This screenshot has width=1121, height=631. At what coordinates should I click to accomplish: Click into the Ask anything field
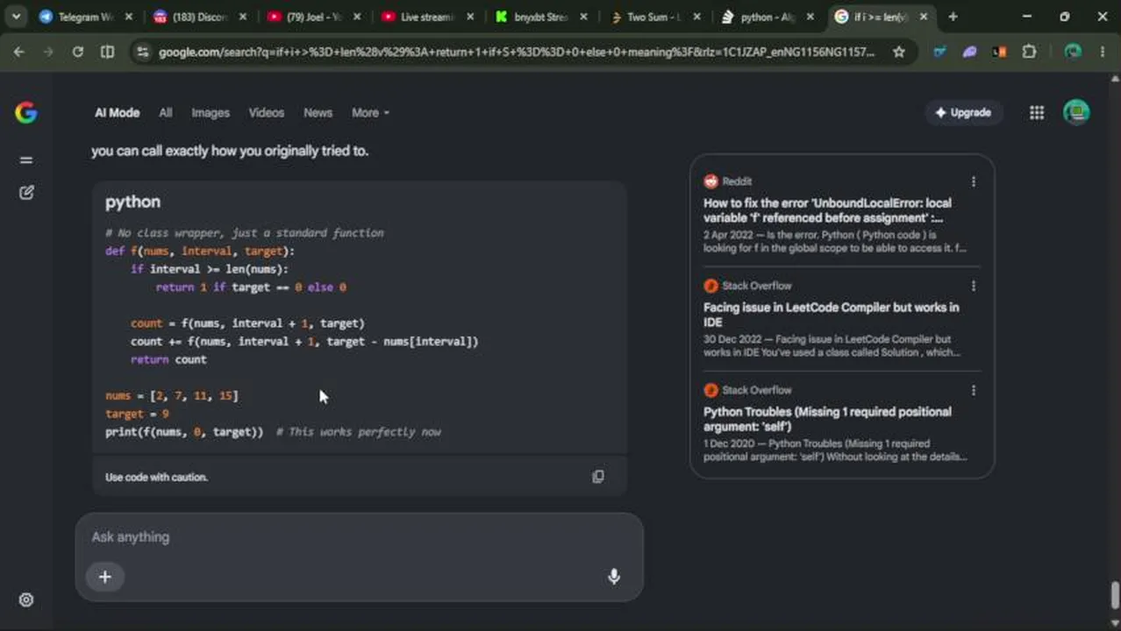(x=359, y=536)
